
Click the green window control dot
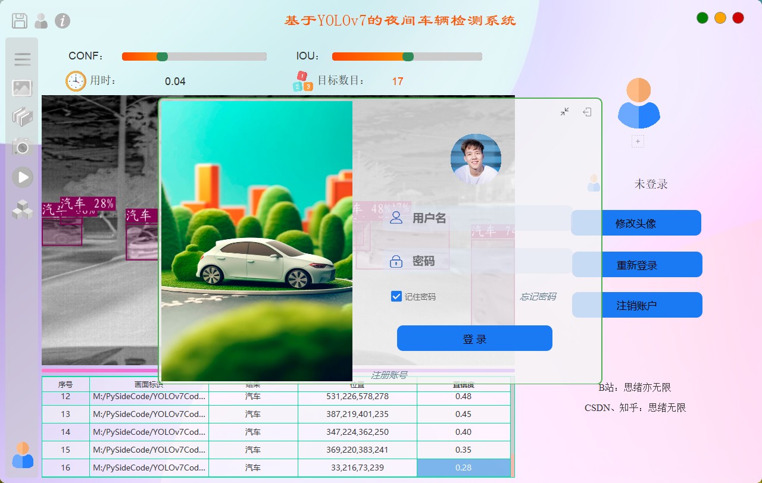coord(702,18)
